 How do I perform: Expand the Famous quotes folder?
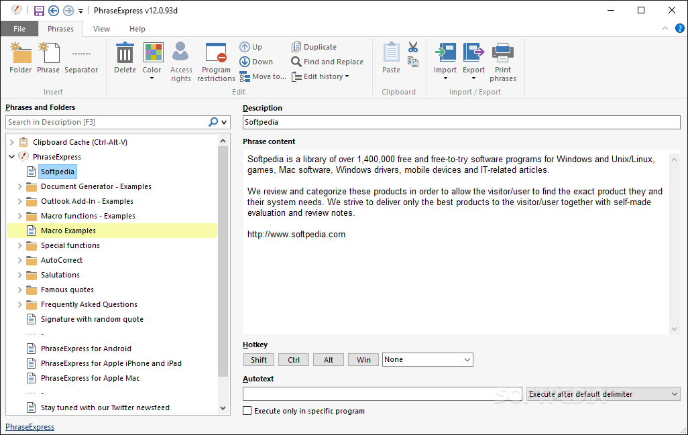point(19,290)
